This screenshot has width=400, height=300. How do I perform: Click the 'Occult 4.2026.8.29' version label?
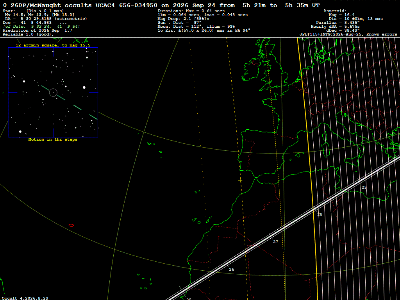click(25, 298)
